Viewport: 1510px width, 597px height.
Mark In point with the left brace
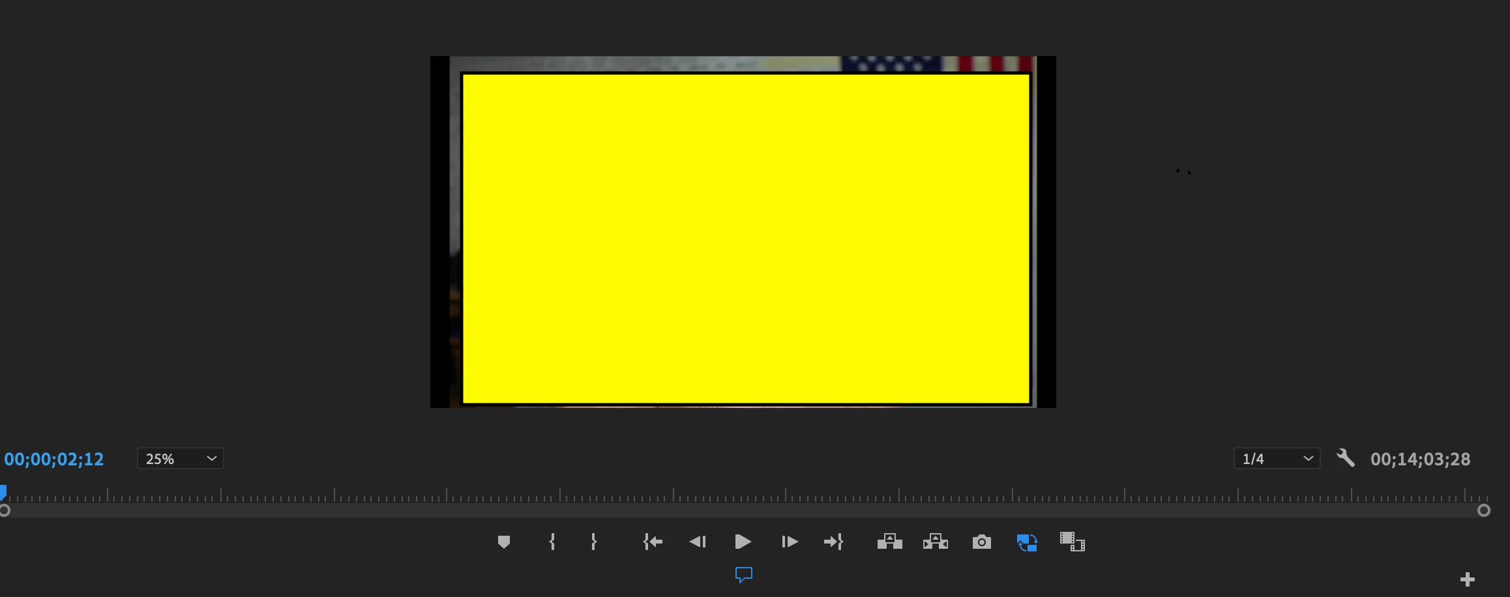click(x=552, y=542)
